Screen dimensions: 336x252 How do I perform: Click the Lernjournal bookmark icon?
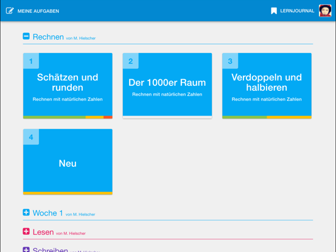[x=274, y=11]
